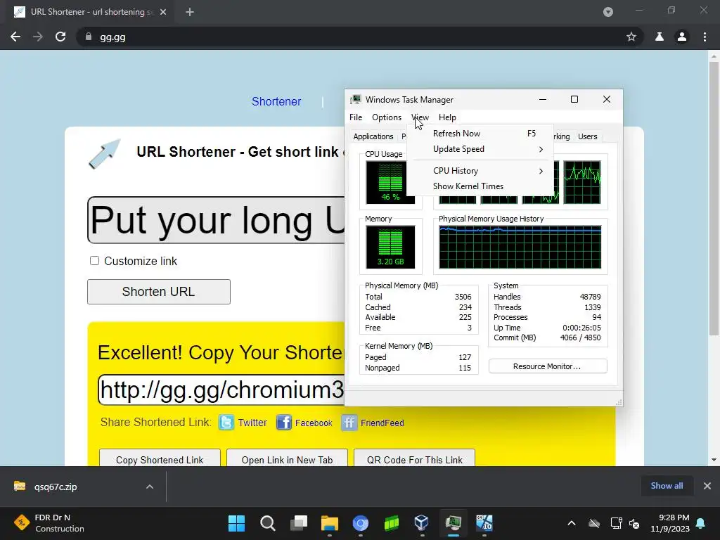Click the View menu in Task Manager
This screenshot has width=720, height=540.
pos(420,117)
